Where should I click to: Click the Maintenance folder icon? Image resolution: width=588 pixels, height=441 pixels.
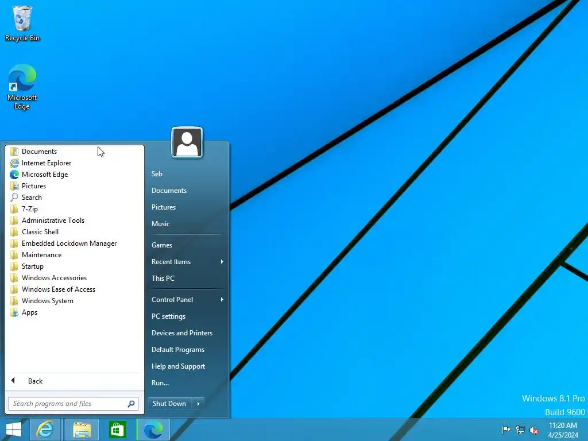pyautogui.click(x=14, y=255)
